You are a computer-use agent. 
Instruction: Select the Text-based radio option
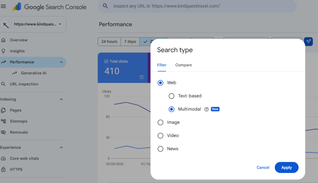171,96
